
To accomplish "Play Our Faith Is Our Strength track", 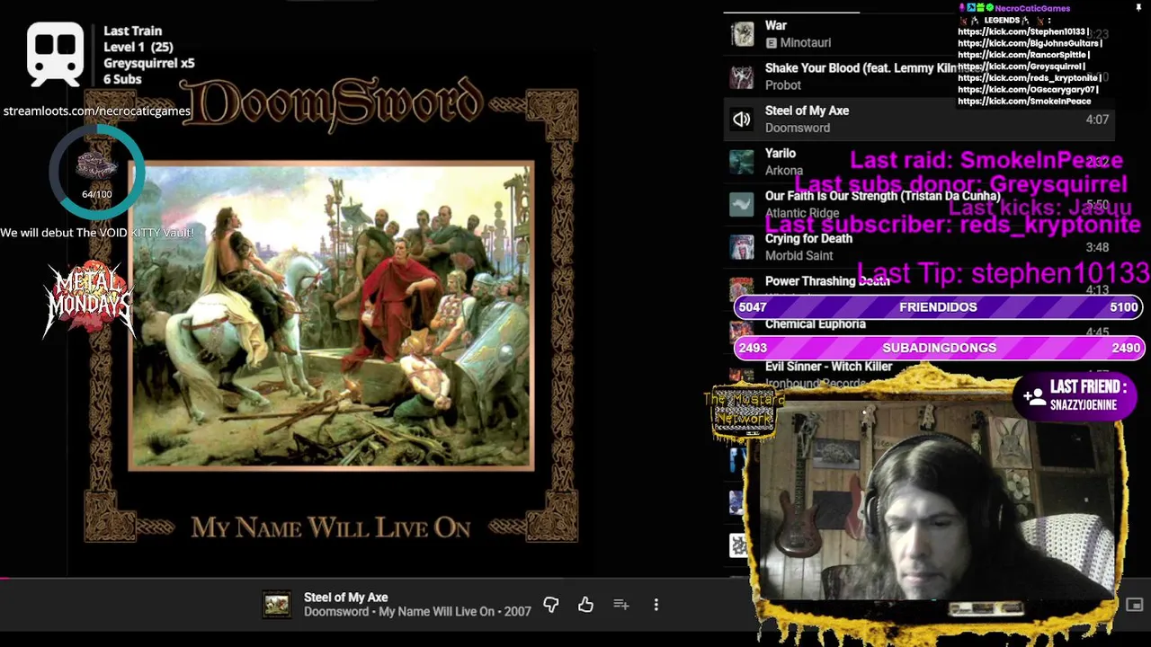I will (882, 196).
